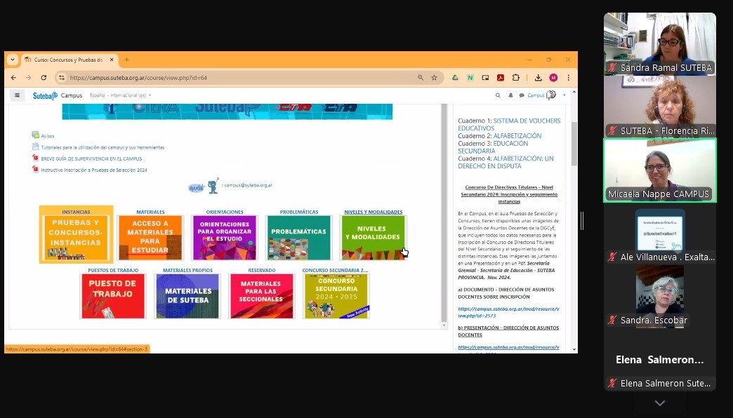Click the Moodle search magnifier icon
The image size is (733, 418).
coord(498,95)
